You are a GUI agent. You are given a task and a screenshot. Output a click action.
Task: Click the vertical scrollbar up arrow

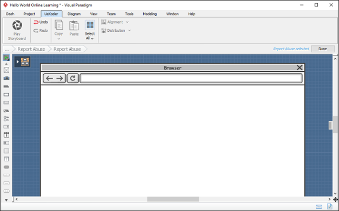(335, 59)
